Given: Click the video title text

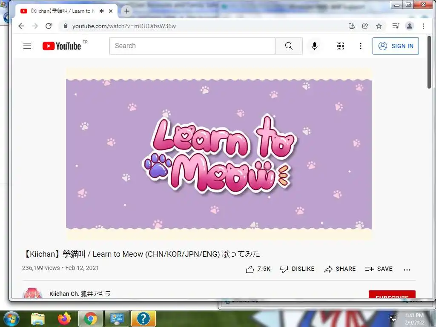Looking at the screenshot, I should point(141,254).
